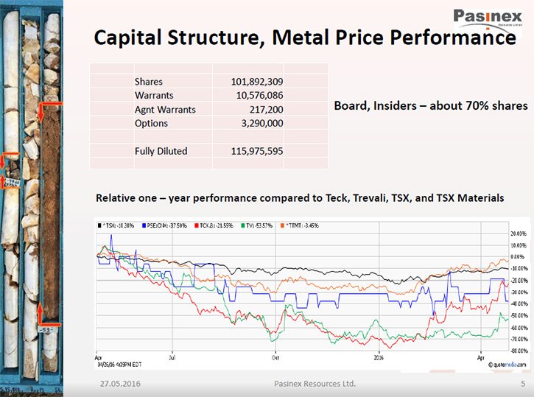Click the 'Agnt Warrants' row label

coord(165,110)
